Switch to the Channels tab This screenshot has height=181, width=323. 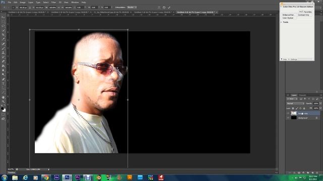click(302, 95)
